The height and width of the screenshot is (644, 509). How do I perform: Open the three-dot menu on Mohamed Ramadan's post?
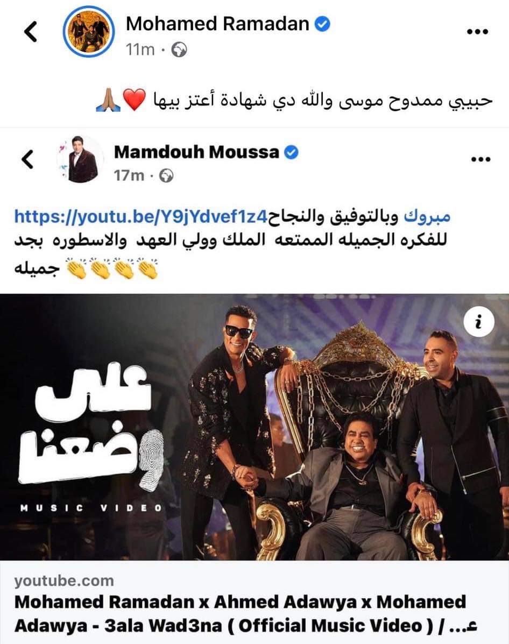(478, 32)
